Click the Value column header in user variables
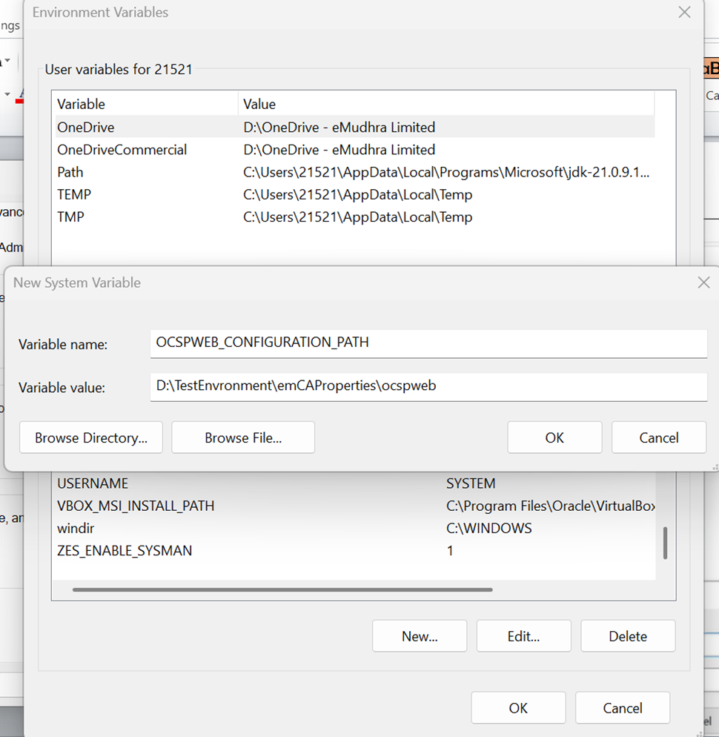This screenshot has width=719, height=737. pos(445,104)
